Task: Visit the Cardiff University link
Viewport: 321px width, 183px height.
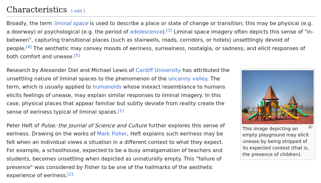Action: (x=158, y=70)
